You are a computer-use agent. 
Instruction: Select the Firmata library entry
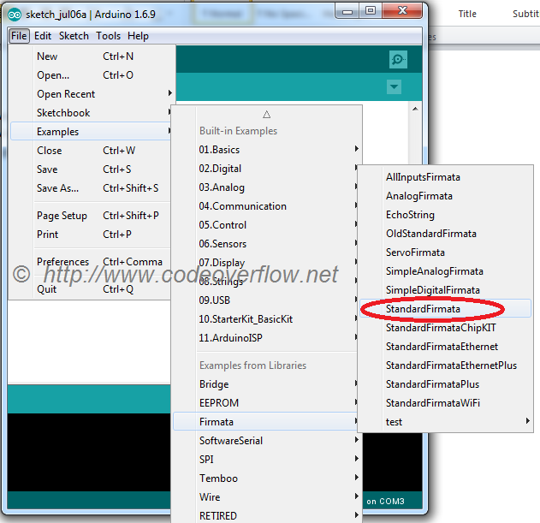click(x=266, y=422)
